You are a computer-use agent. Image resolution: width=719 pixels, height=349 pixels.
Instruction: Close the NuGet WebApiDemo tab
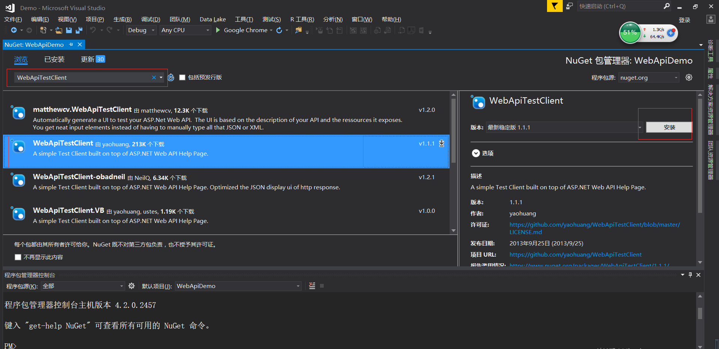point(80,45)
